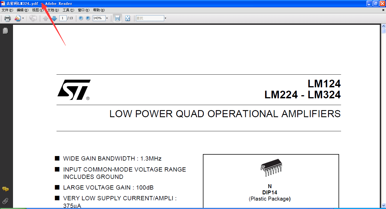The height and width of the screenshot is (209, 386).
Task: Zoom out using the minus icon
Action: pyautogui.click(x=81, y=18)
